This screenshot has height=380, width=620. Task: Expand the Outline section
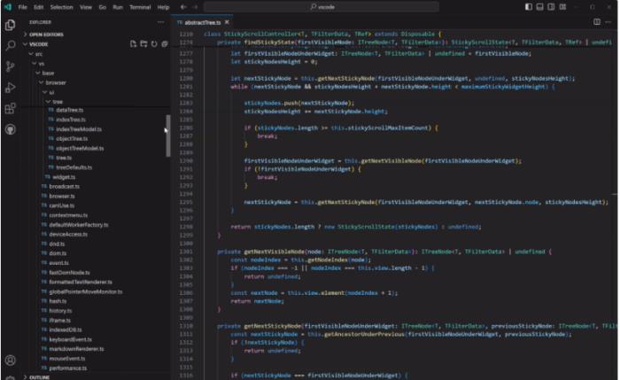pos(40,376)
